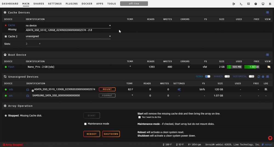Image resolution: width=274 pixels, height=147 pixels.
Task: Click the help question mark icon
Action: click(256, 4)
